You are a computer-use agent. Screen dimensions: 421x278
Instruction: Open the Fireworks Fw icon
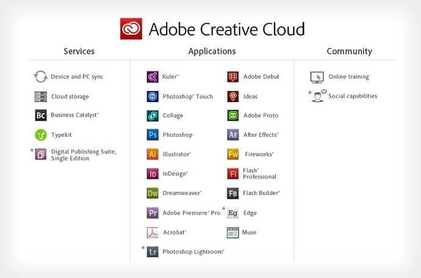[232, 154]
